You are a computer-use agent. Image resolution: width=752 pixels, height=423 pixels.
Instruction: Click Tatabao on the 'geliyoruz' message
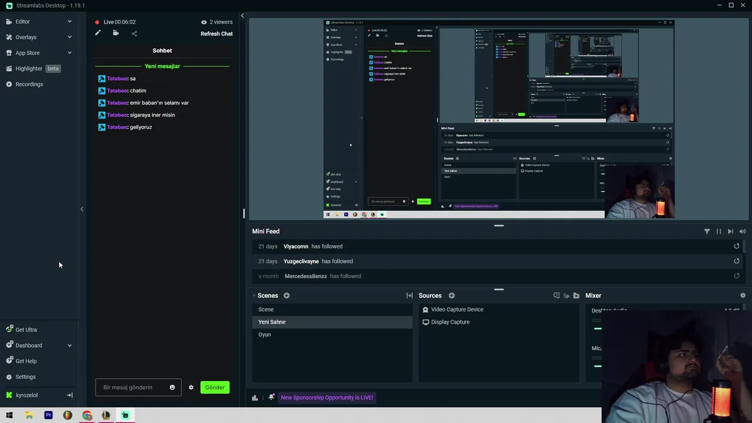[x=117, y=127]
